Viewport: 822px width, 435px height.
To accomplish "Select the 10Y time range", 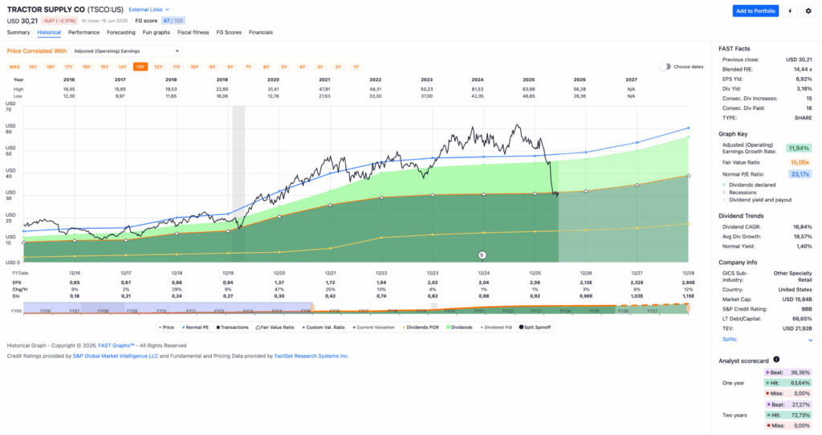I will coord(194,67).
